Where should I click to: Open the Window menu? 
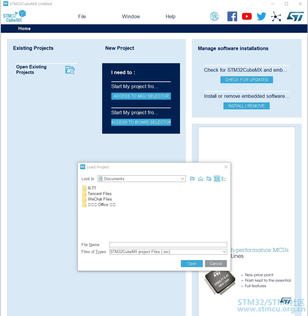pyautogui.click(x=131, y=16)
